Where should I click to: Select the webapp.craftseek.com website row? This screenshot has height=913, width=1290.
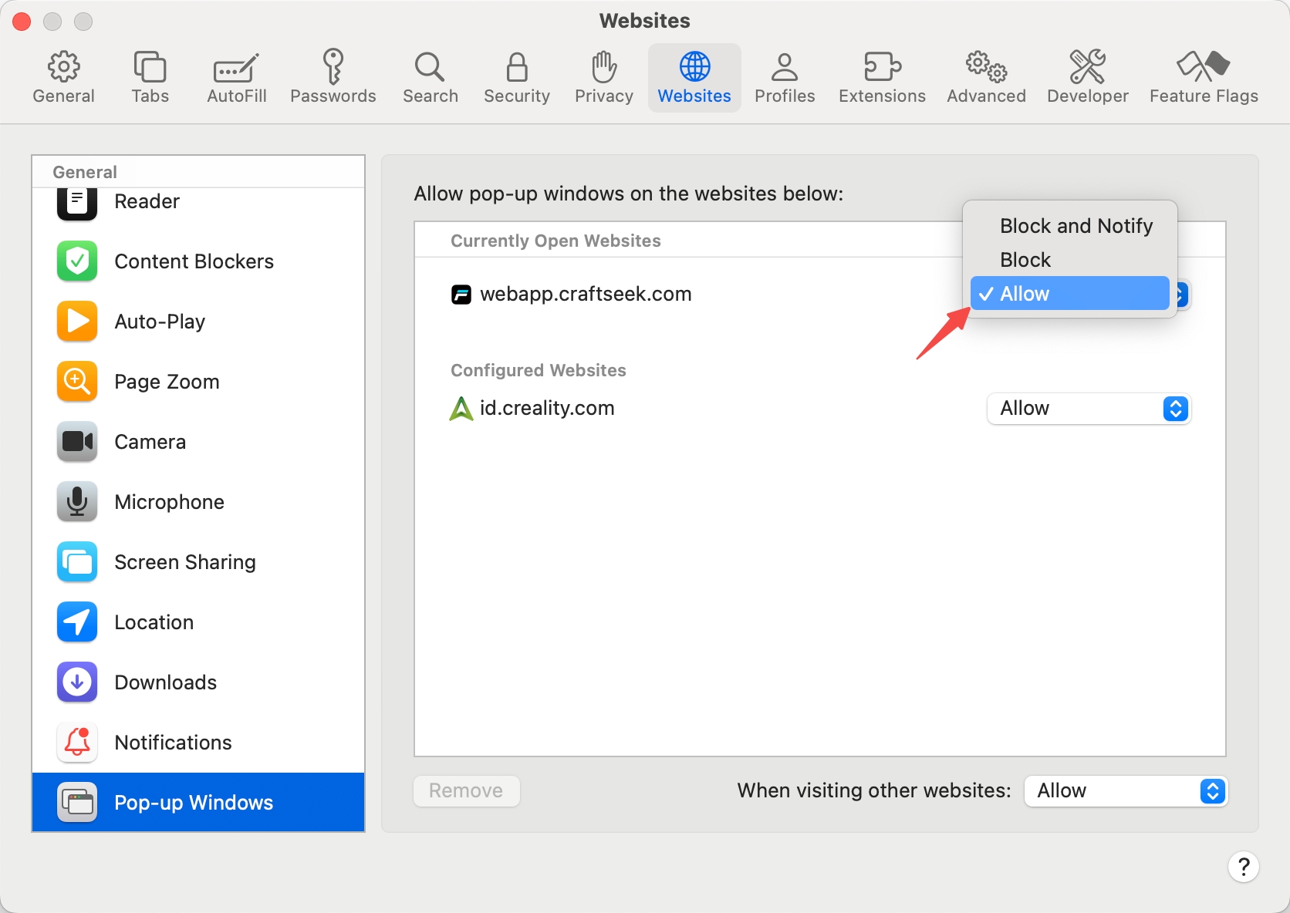(x=585, y=295)
